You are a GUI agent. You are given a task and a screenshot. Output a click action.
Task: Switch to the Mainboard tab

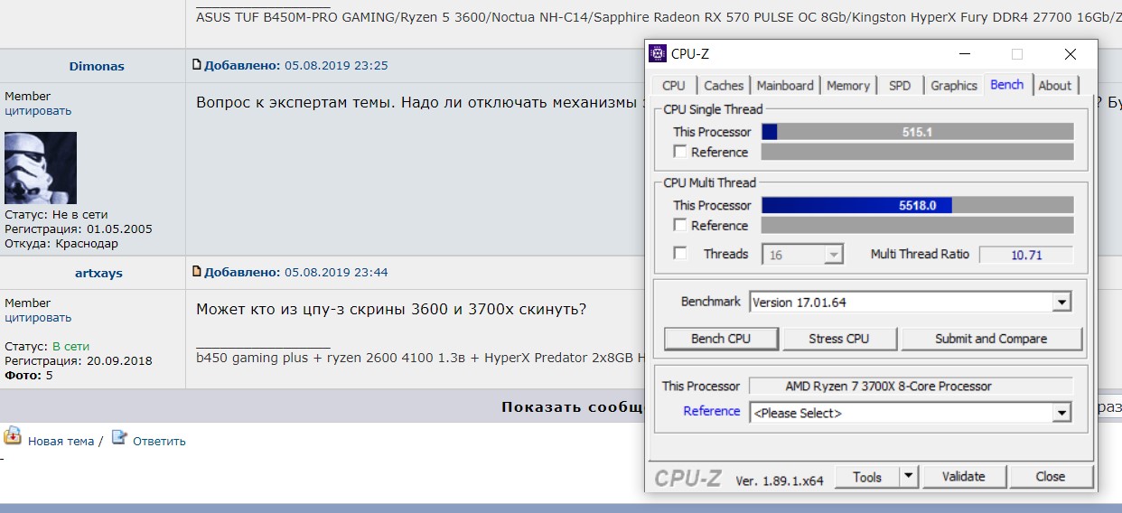click(785, 85)
